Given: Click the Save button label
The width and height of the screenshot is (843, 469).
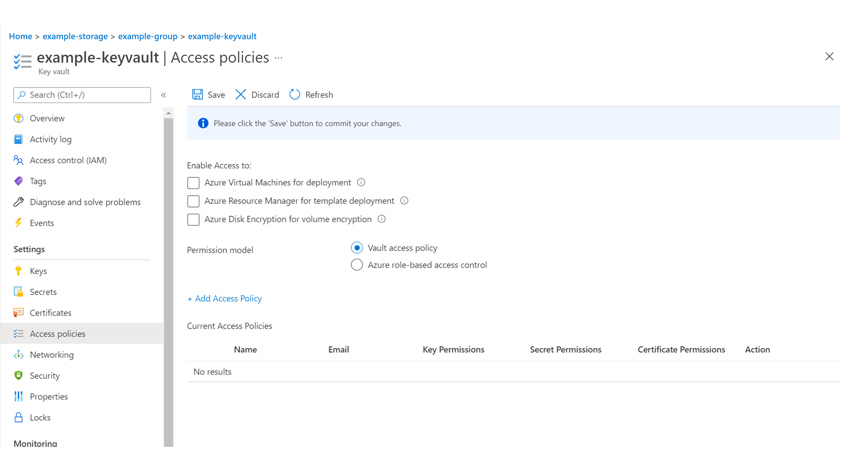Looking at the screenshot, I should (216, 95).
